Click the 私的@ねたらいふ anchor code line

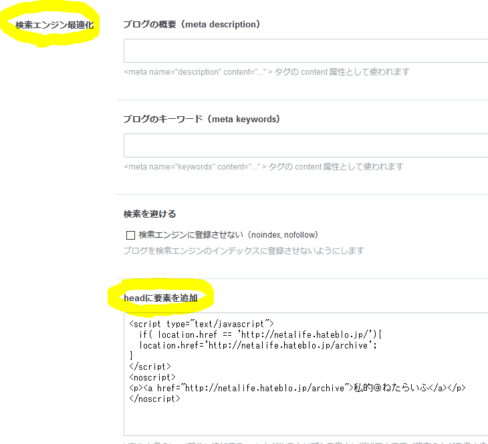[x=297, y=388]
